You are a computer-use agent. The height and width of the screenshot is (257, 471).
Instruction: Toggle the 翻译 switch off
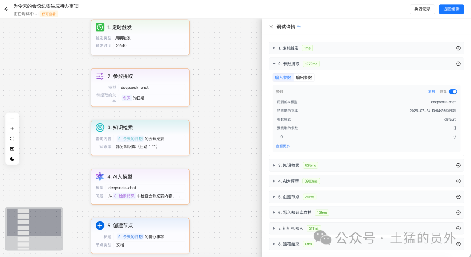[453, 92]
